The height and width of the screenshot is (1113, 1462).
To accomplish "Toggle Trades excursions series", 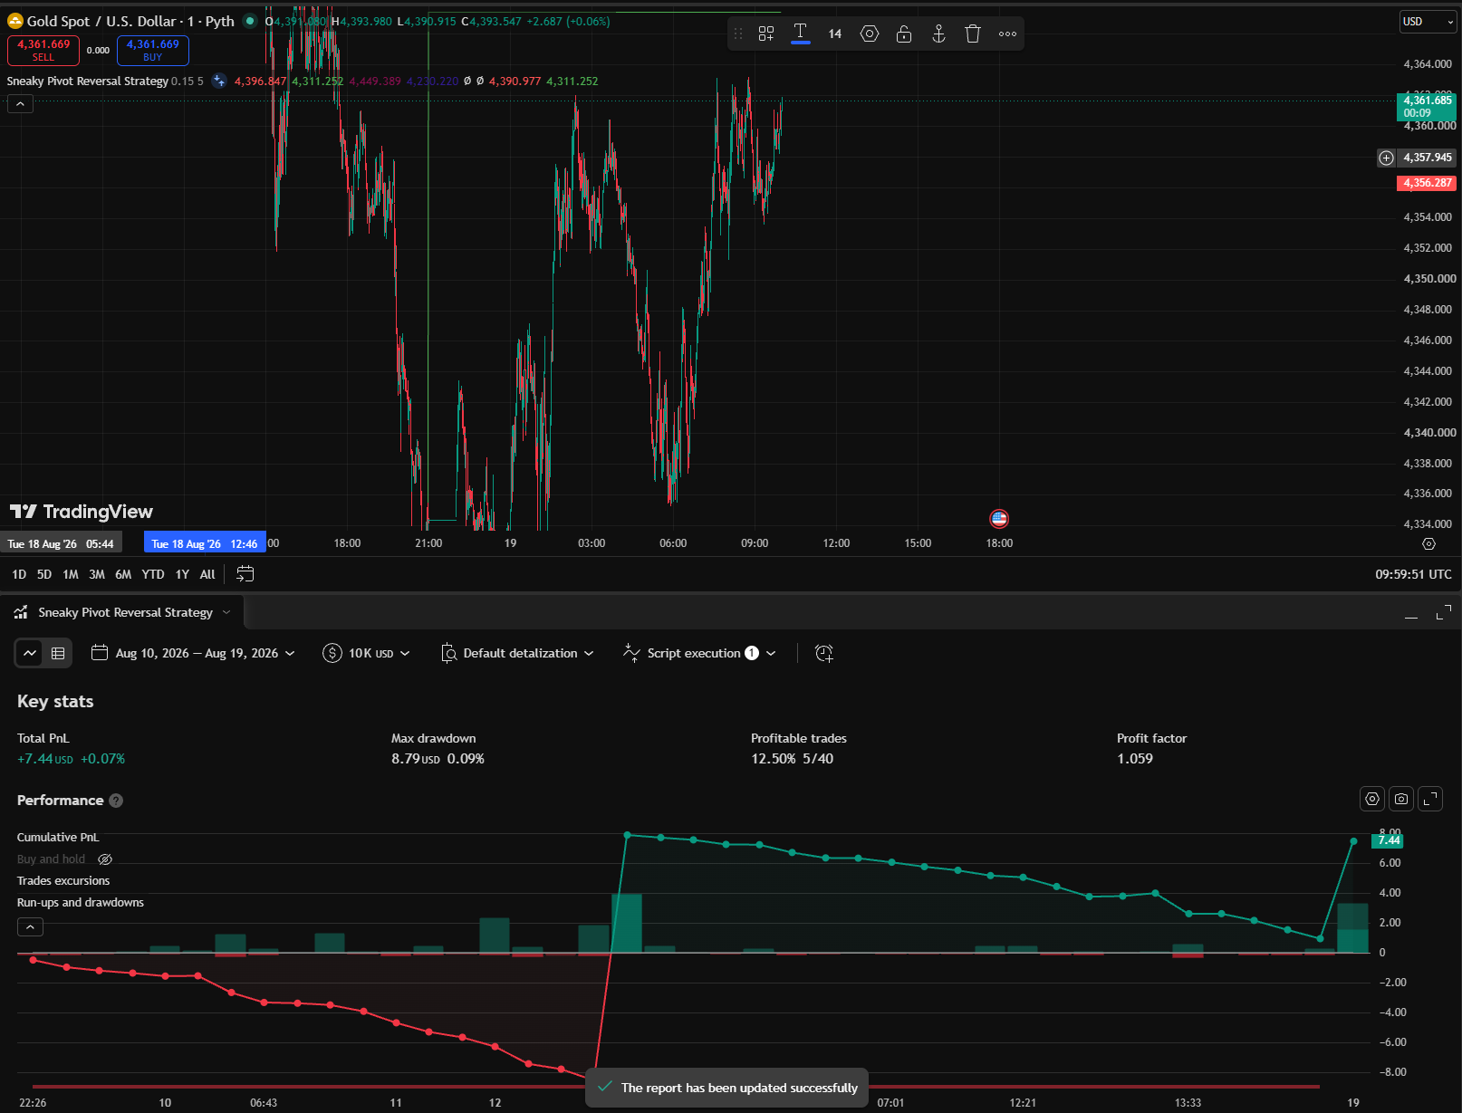I will (x=63, y=880).
